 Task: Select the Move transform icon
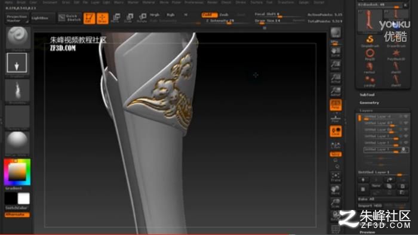pyautogui.click(x=116, y=18)
